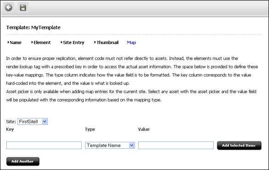Focus the Value input field

pyautogui.click(x=176, y=145)
